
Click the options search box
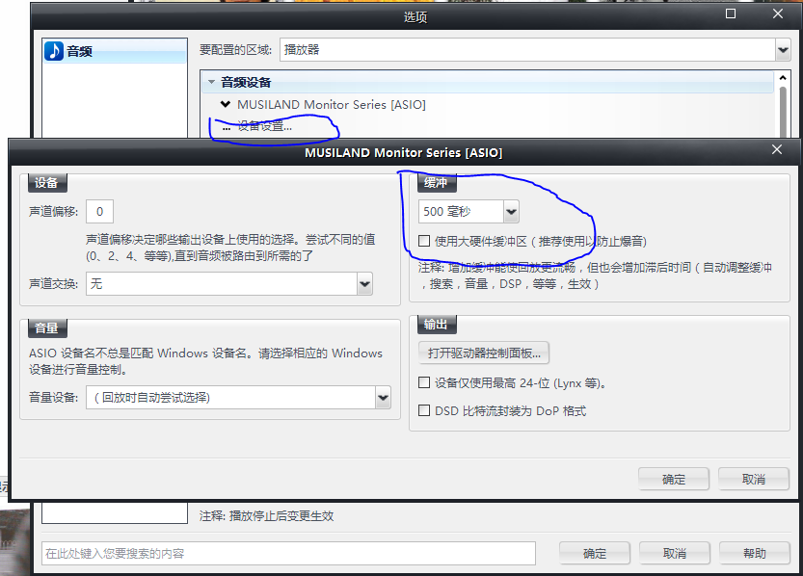point(288,553)
